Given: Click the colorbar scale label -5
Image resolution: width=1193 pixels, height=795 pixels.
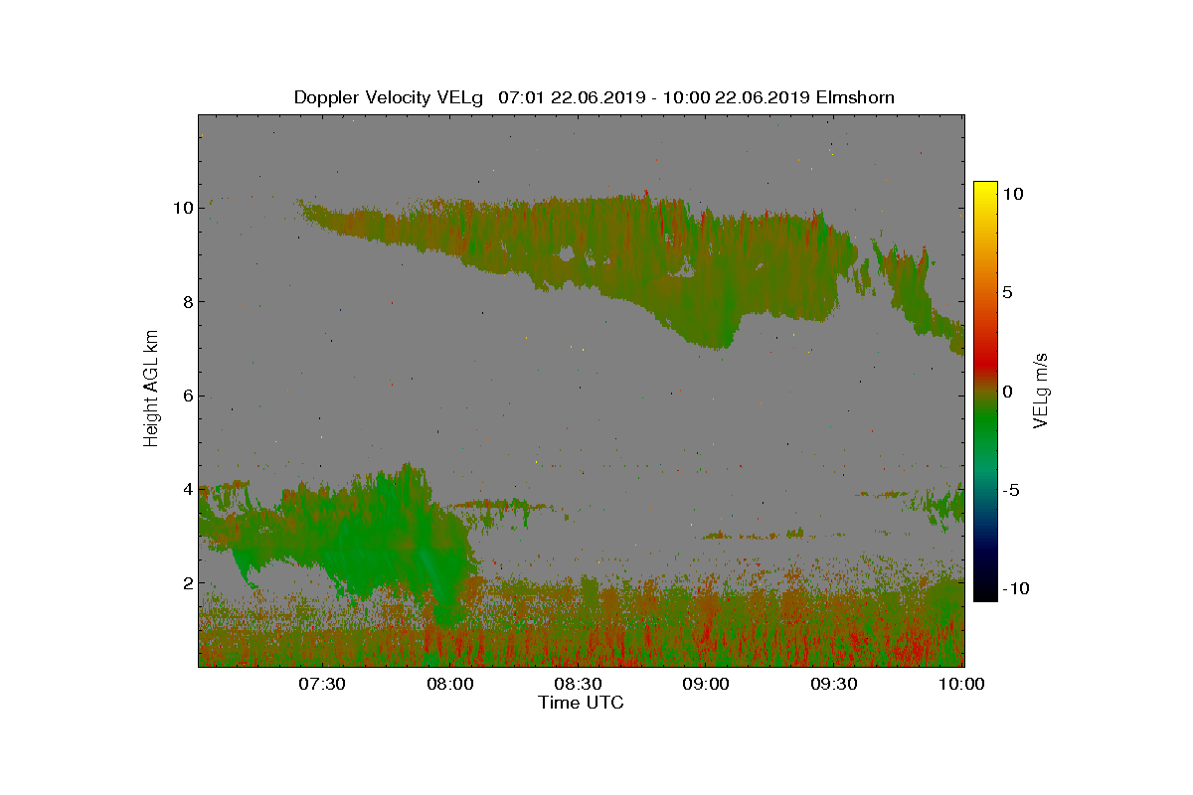Looking at the screenshot, I should [x=1010, y=490].
